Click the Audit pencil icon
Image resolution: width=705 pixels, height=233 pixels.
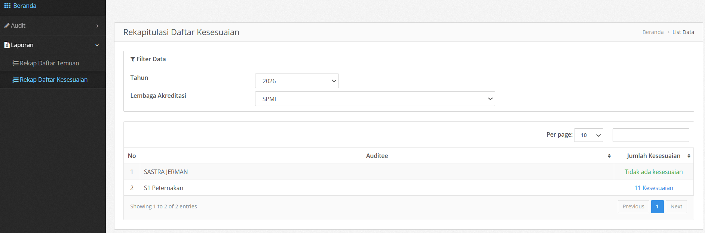(x=7, y=26)
